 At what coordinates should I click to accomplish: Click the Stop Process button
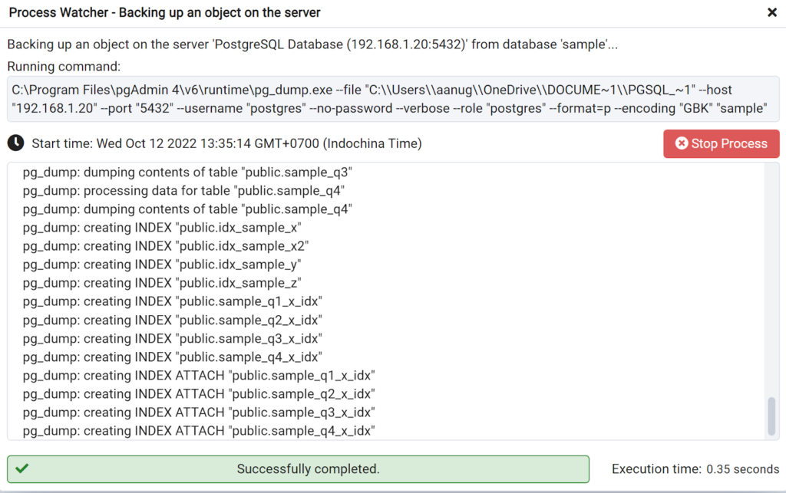[x=721, y=143]
